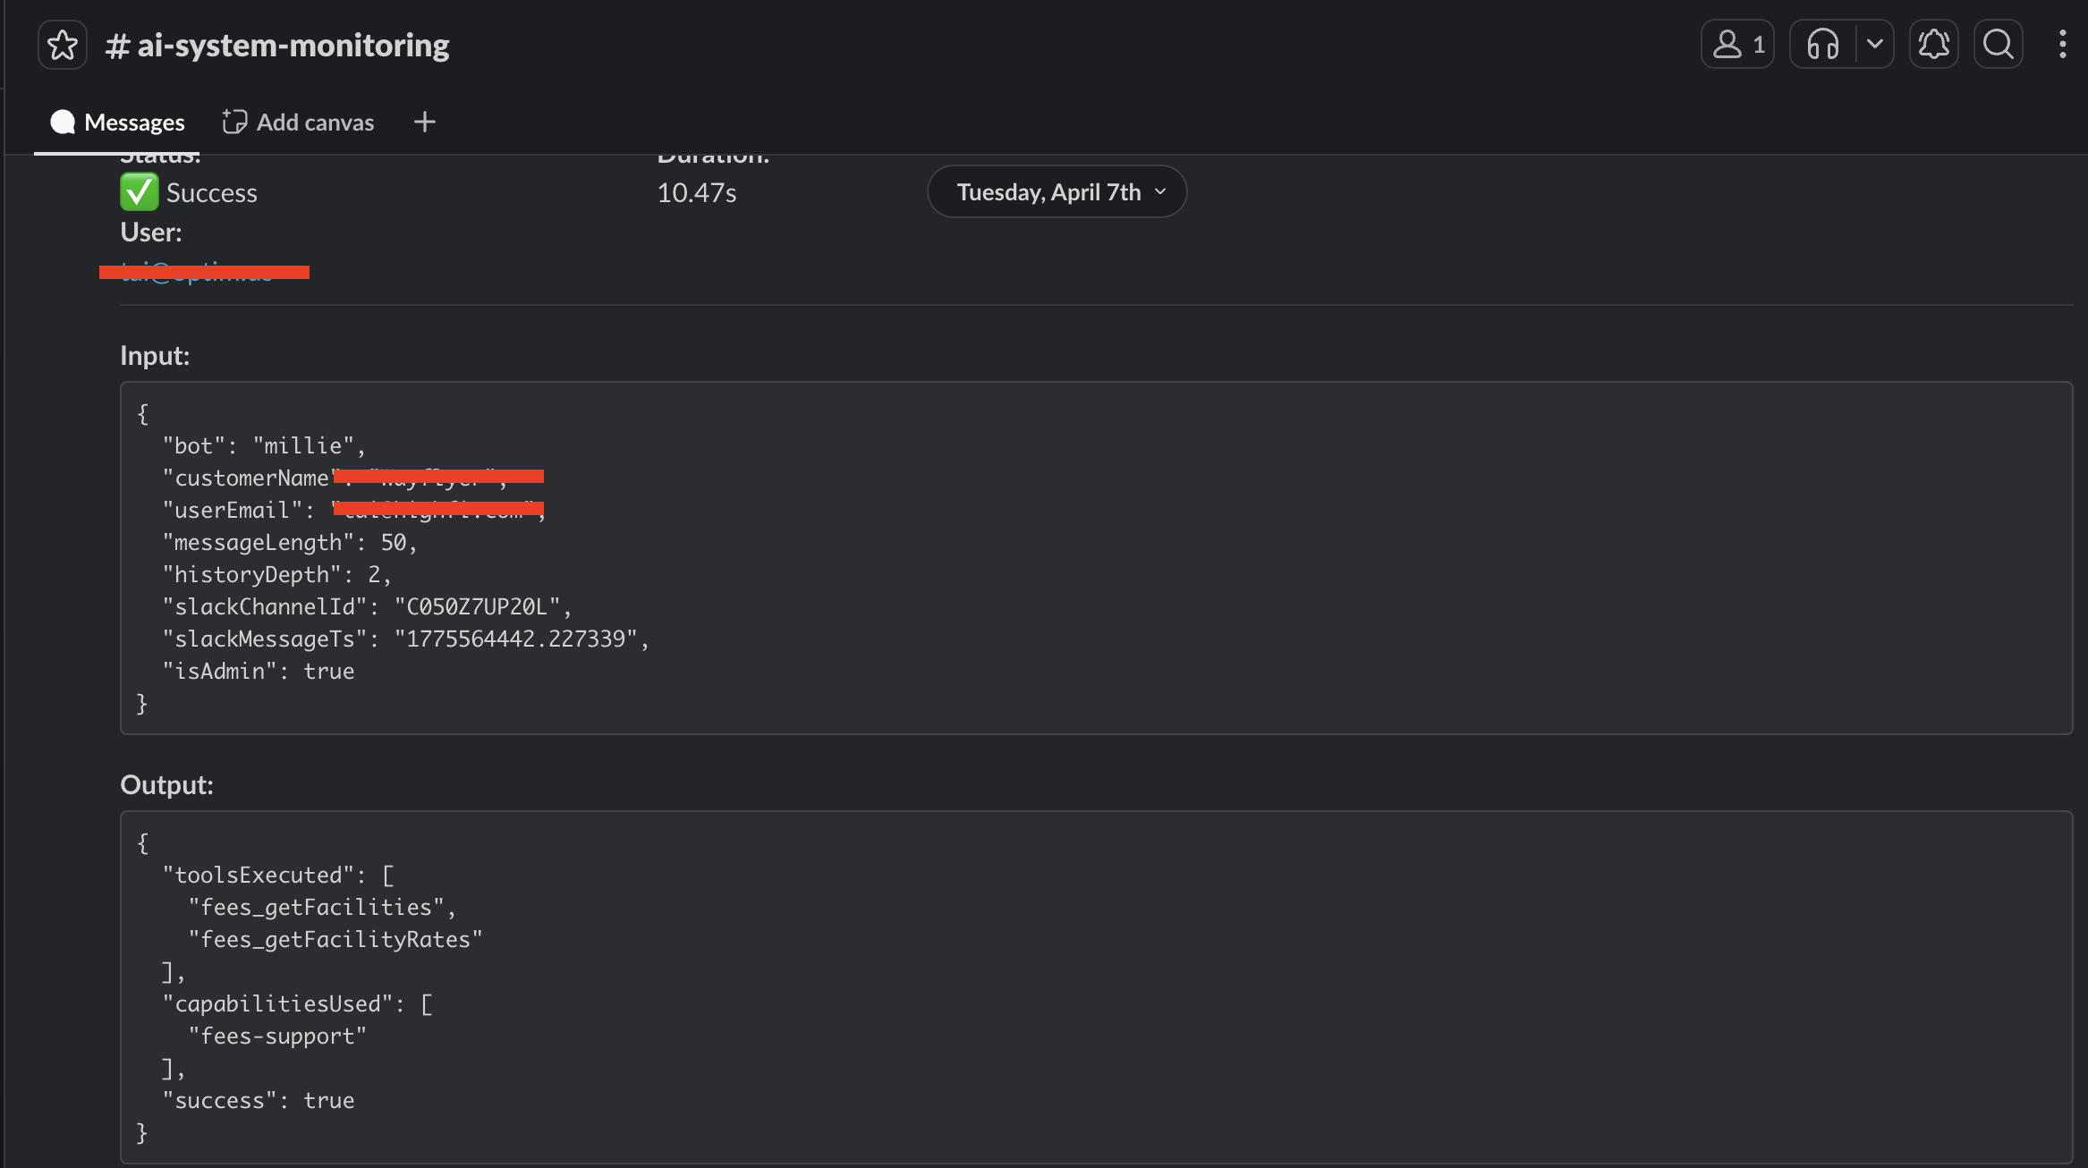
Task: Click the "historyDepth": 2 line
Action: [277, 574]
